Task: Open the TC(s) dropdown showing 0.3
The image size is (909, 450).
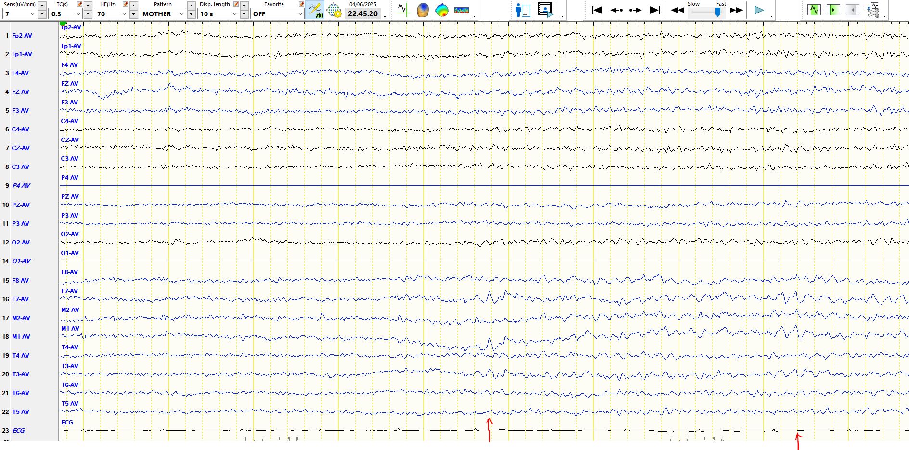Action: tap(65, 14)
